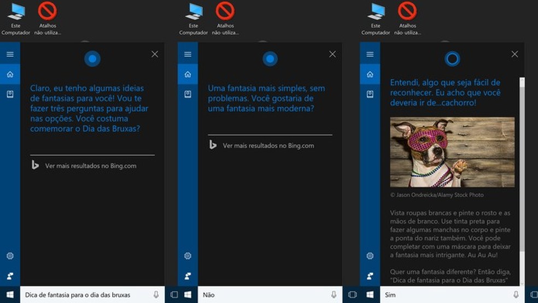Select 'Este Computador' desktop icon on right

(x=376, y=19)
